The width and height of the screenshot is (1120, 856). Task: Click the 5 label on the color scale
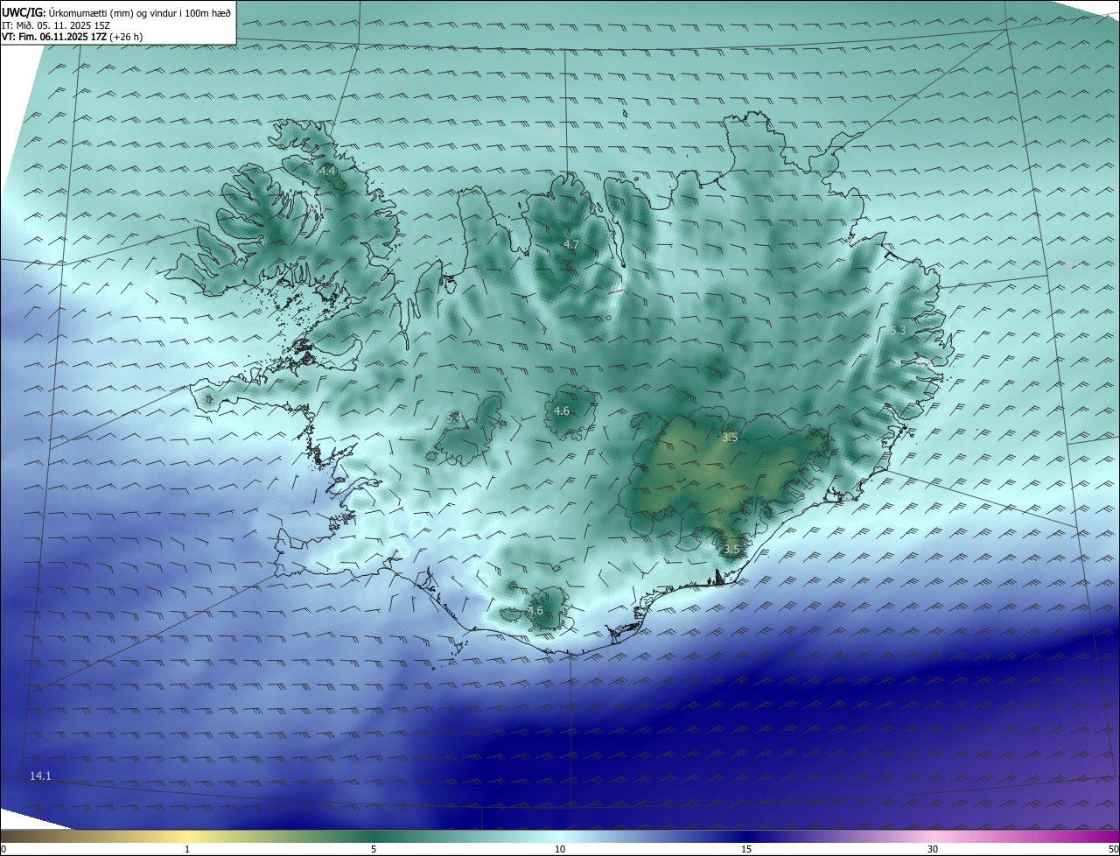[374, 849]
